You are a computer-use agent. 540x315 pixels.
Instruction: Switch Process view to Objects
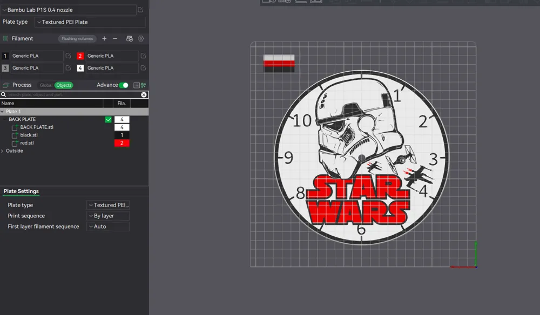(x=64, y=85)
